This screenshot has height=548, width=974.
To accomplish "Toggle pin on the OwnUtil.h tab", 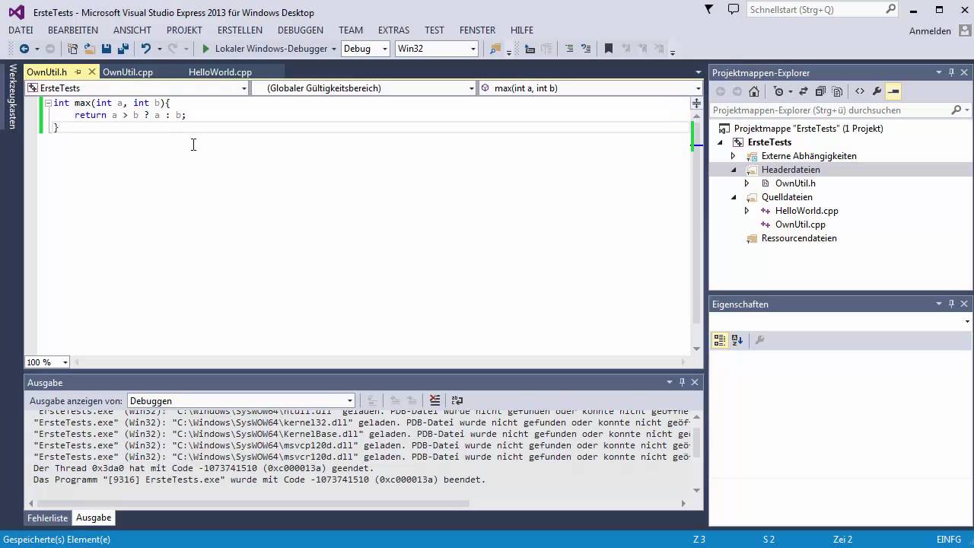I will pos(78,72).
